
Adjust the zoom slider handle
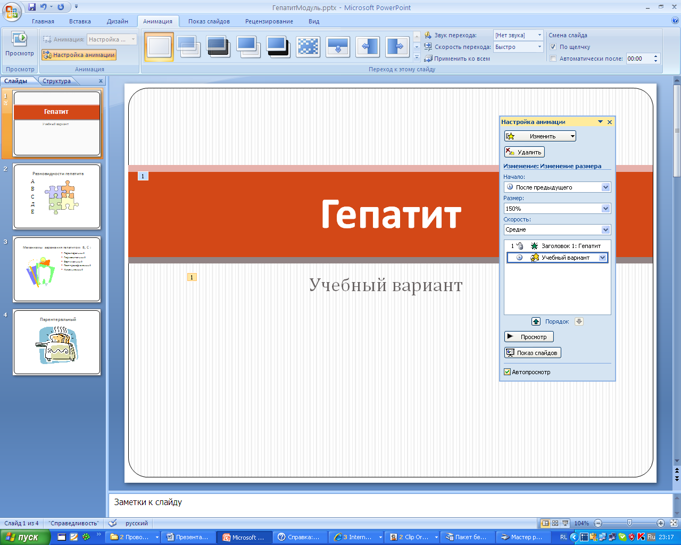pyautogui.click(x=629, y=523)
